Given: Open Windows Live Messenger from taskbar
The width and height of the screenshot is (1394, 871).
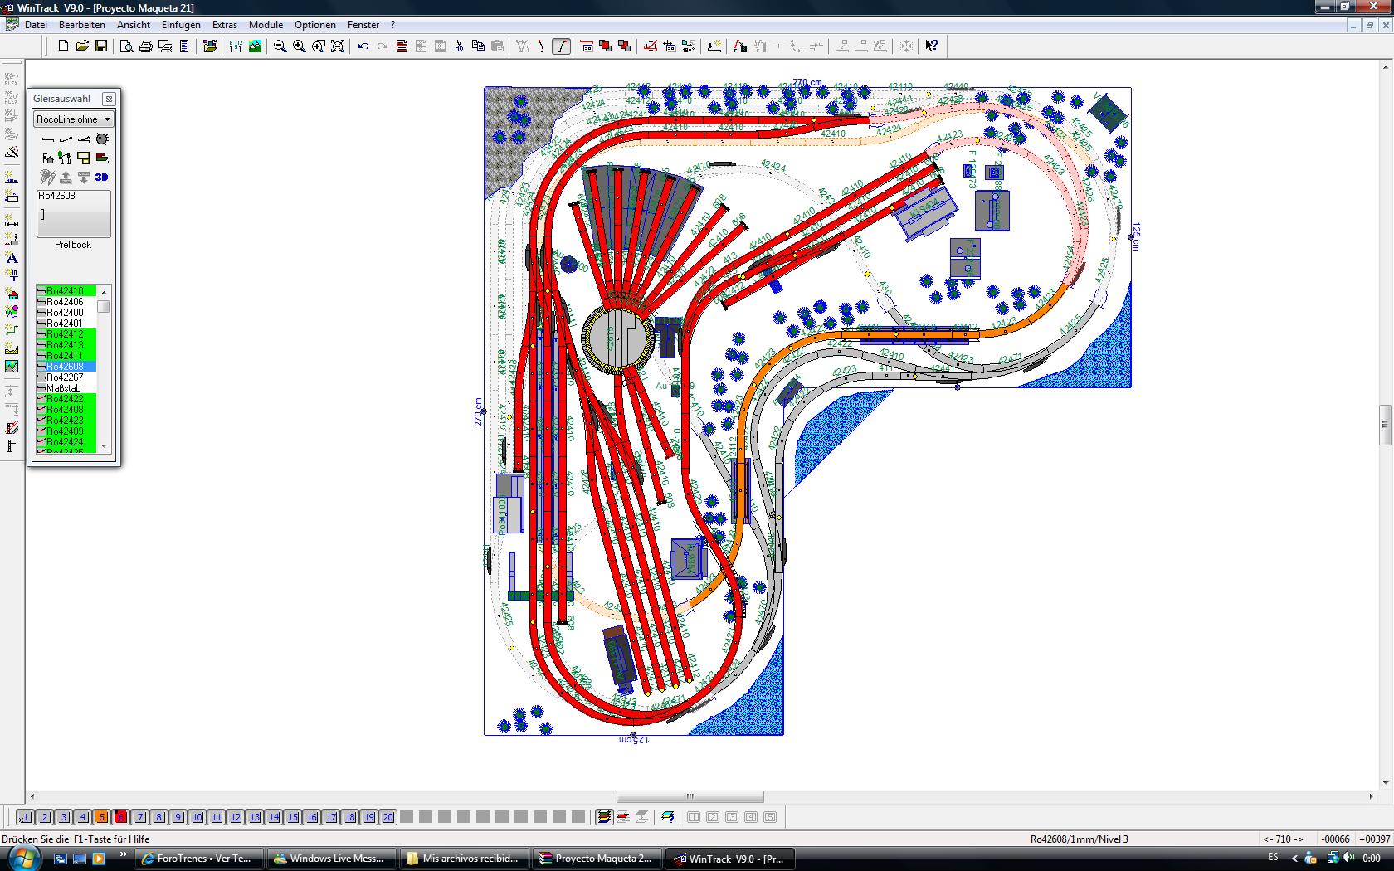Looking at the screenshot, I should point(331,859).
